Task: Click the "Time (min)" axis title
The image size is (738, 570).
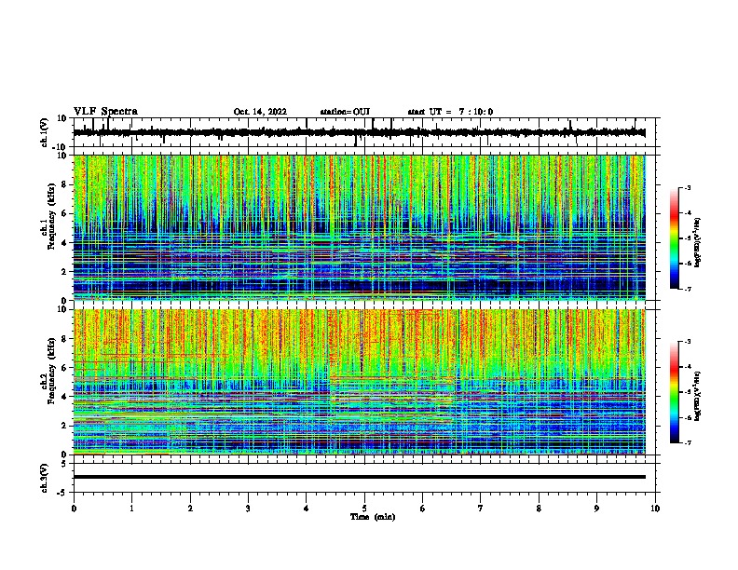Action: click(373, 517)
